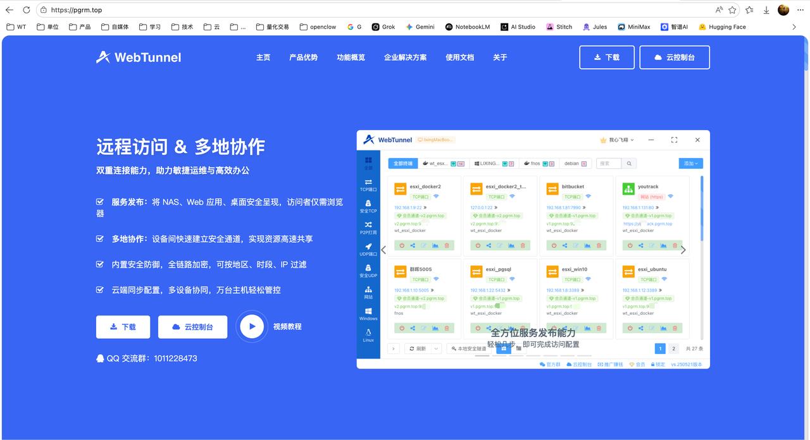Click the 多地协作 feature line text
This screenshot has width=810, height=440.
click(212, 239)
